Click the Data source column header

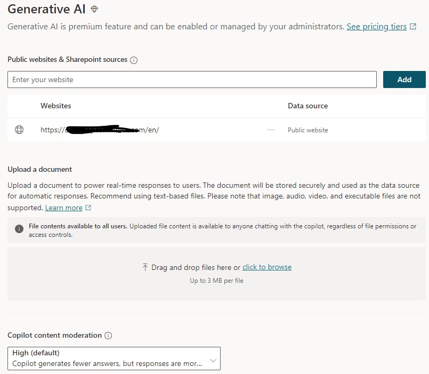[x=307, y=106]
